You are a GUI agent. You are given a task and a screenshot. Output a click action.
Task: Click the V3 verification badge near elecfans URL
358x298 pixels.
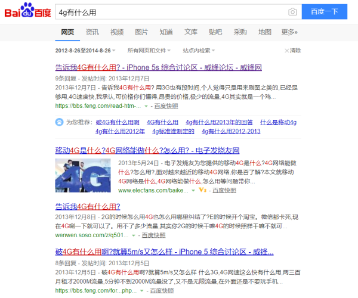pos(202,190)
